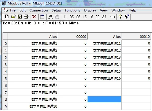This screenshot has width=152, height=111.
Task: Click value 0 of 数字量输出通道1
Action: pyautogui.click(x=73, y=43)
